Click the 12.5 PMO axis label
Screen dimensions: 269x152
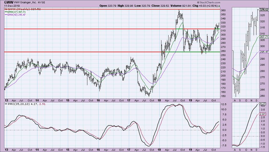pos(224,104)
